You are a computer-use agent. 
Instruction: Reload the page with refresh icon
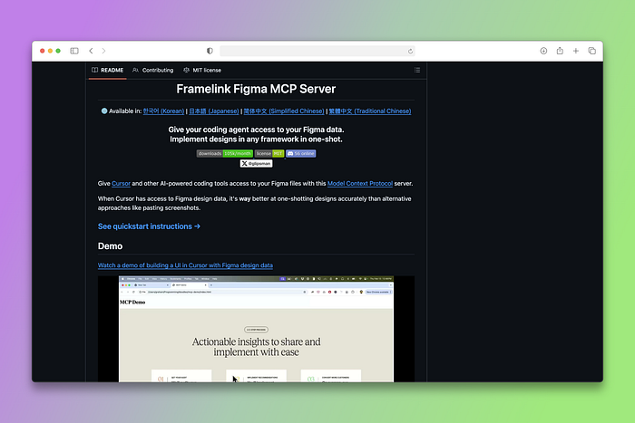(x=410, y=51)
